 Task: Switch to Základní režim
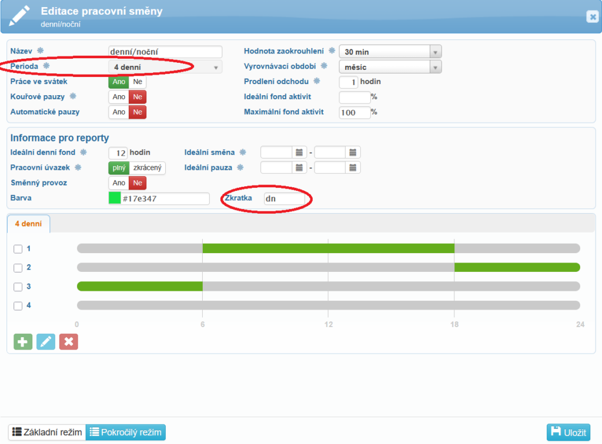pos(47,432)
